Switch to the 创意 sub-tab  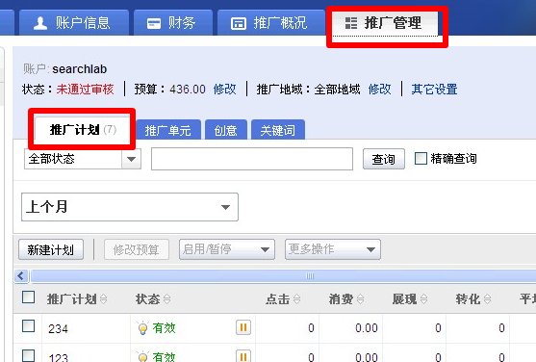225,130
